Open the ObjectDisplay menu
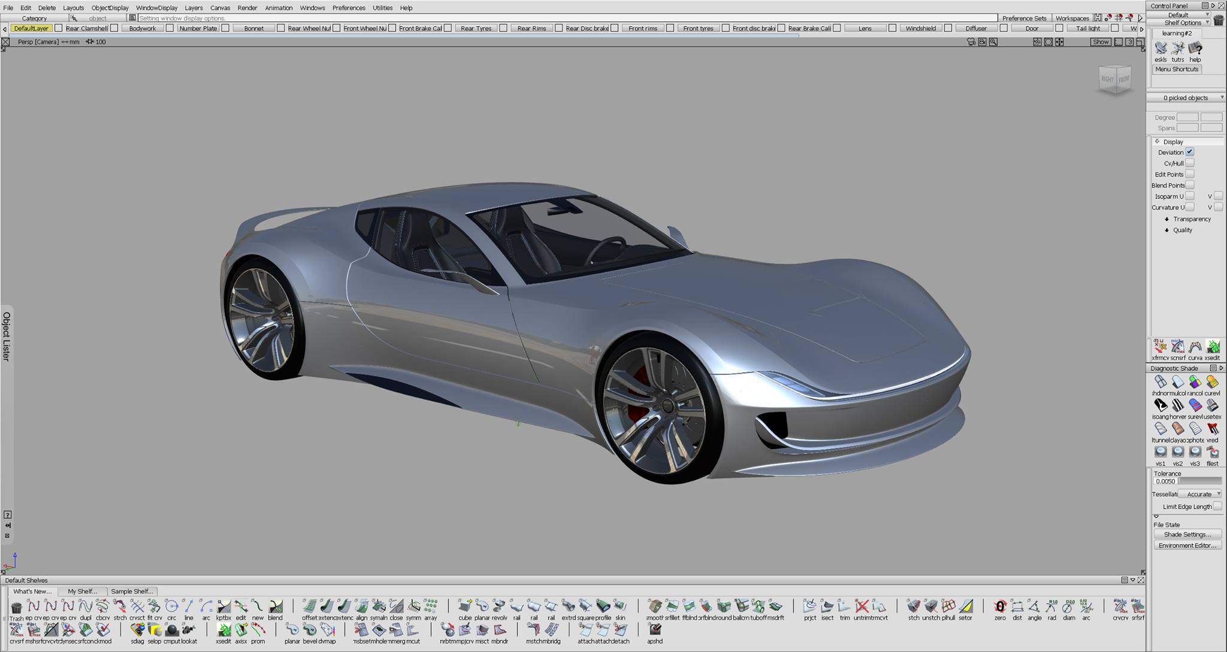The image size is (1227, 652). (x=110, y=8)
